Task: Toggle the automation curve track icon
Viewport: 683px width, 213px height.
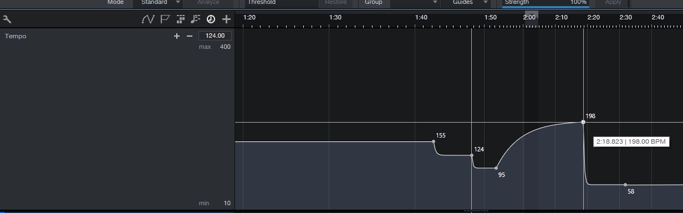Action: tap(148, 19)
